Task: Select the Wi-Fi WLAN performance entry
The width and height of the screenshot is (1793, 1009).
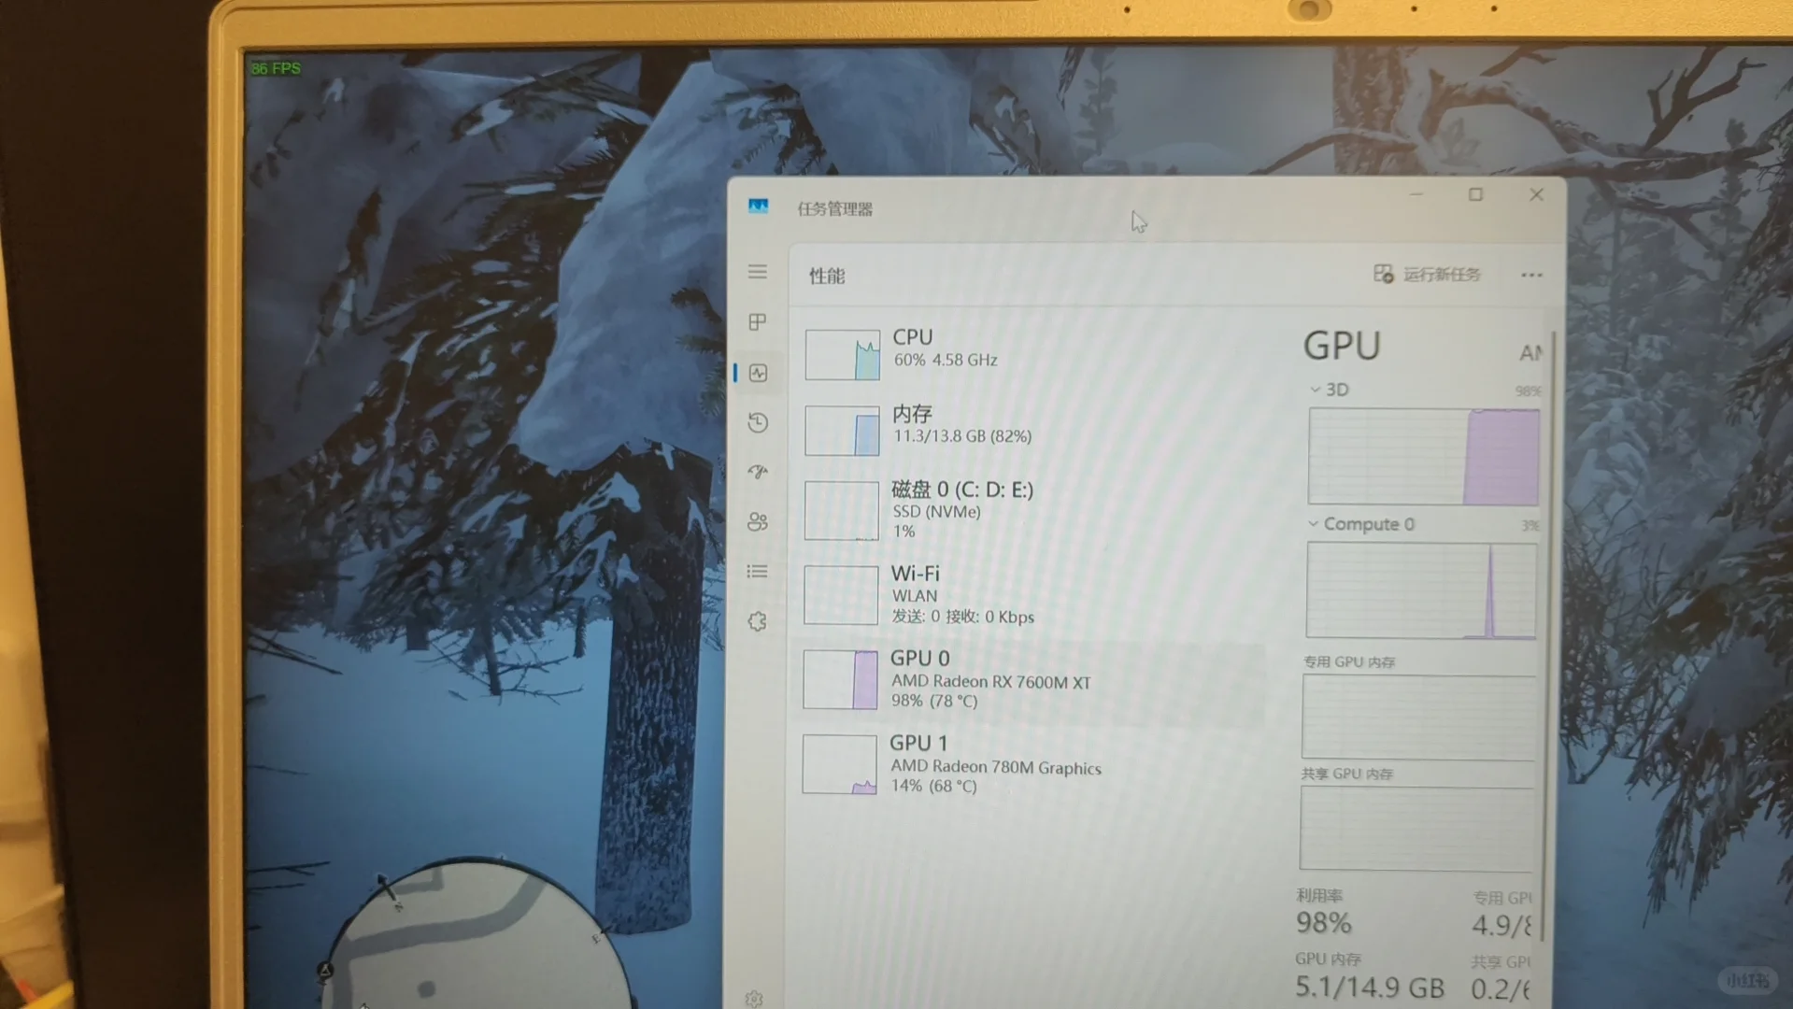Action: (1032, 594)
